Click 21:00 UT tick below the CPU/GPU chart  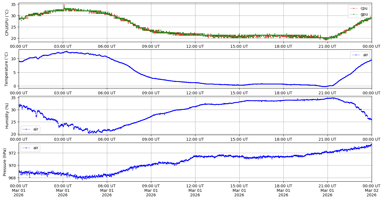click(x=327, y=46)
